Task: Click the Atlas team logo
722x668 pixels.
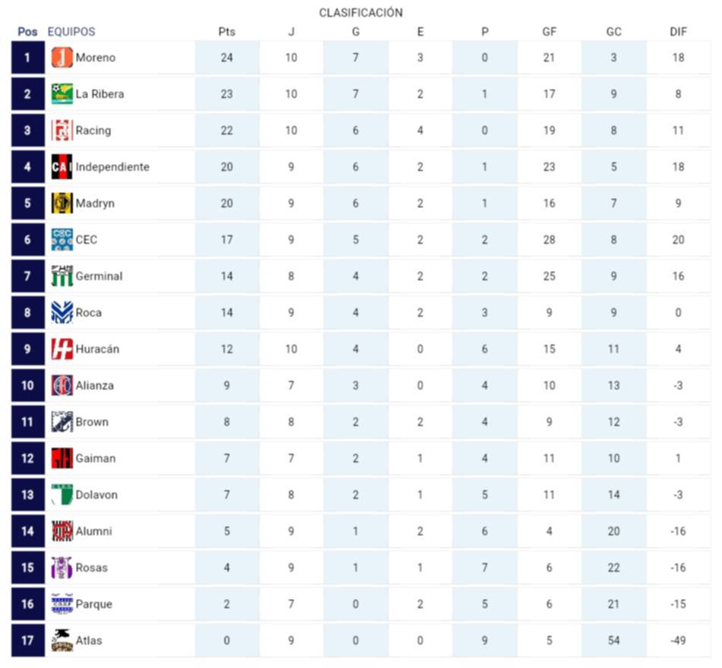Action: click(x=62, y=641)
